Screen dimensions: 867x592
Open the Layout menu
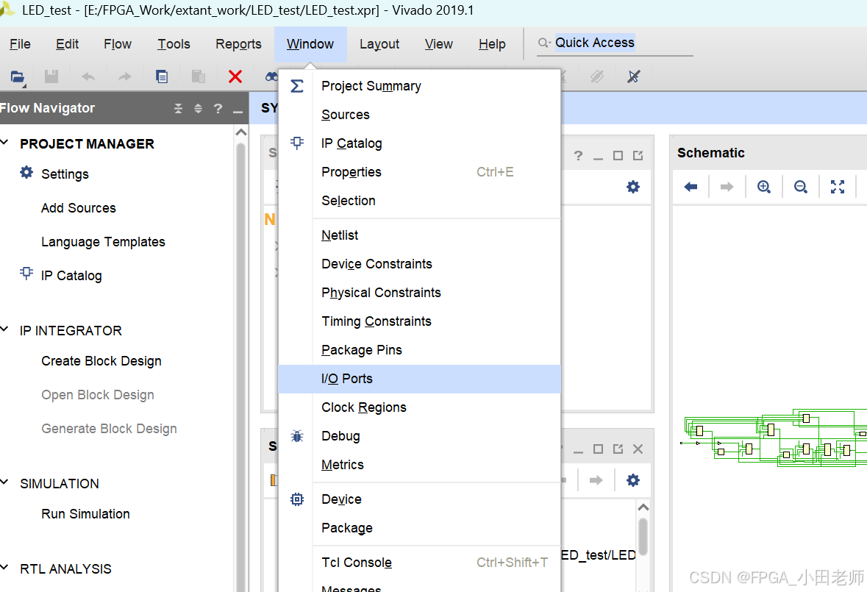tap(379, 44)
